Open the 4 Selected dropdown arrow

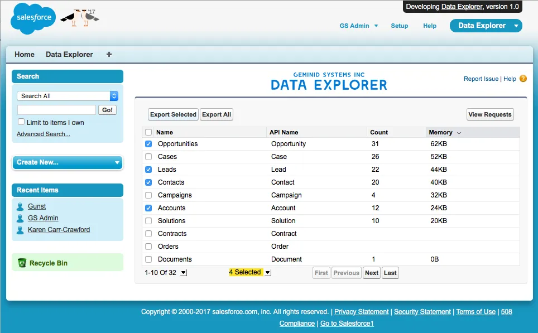pyautogui.click(x=268, y=273)
